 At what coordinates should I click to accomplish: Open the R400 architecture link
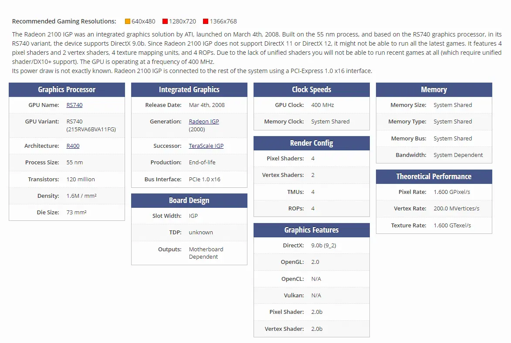coord(73,146)
